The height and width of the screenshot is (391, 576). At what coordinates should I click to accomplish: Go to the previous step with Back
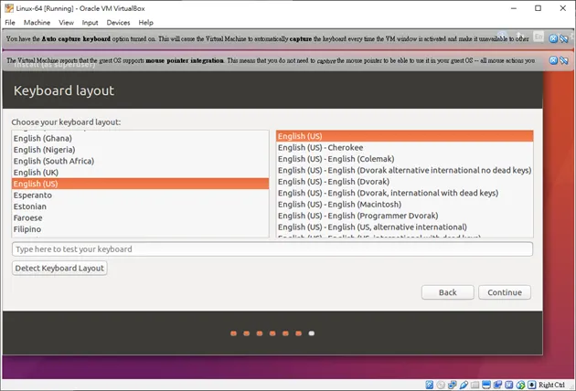[447, 292]
